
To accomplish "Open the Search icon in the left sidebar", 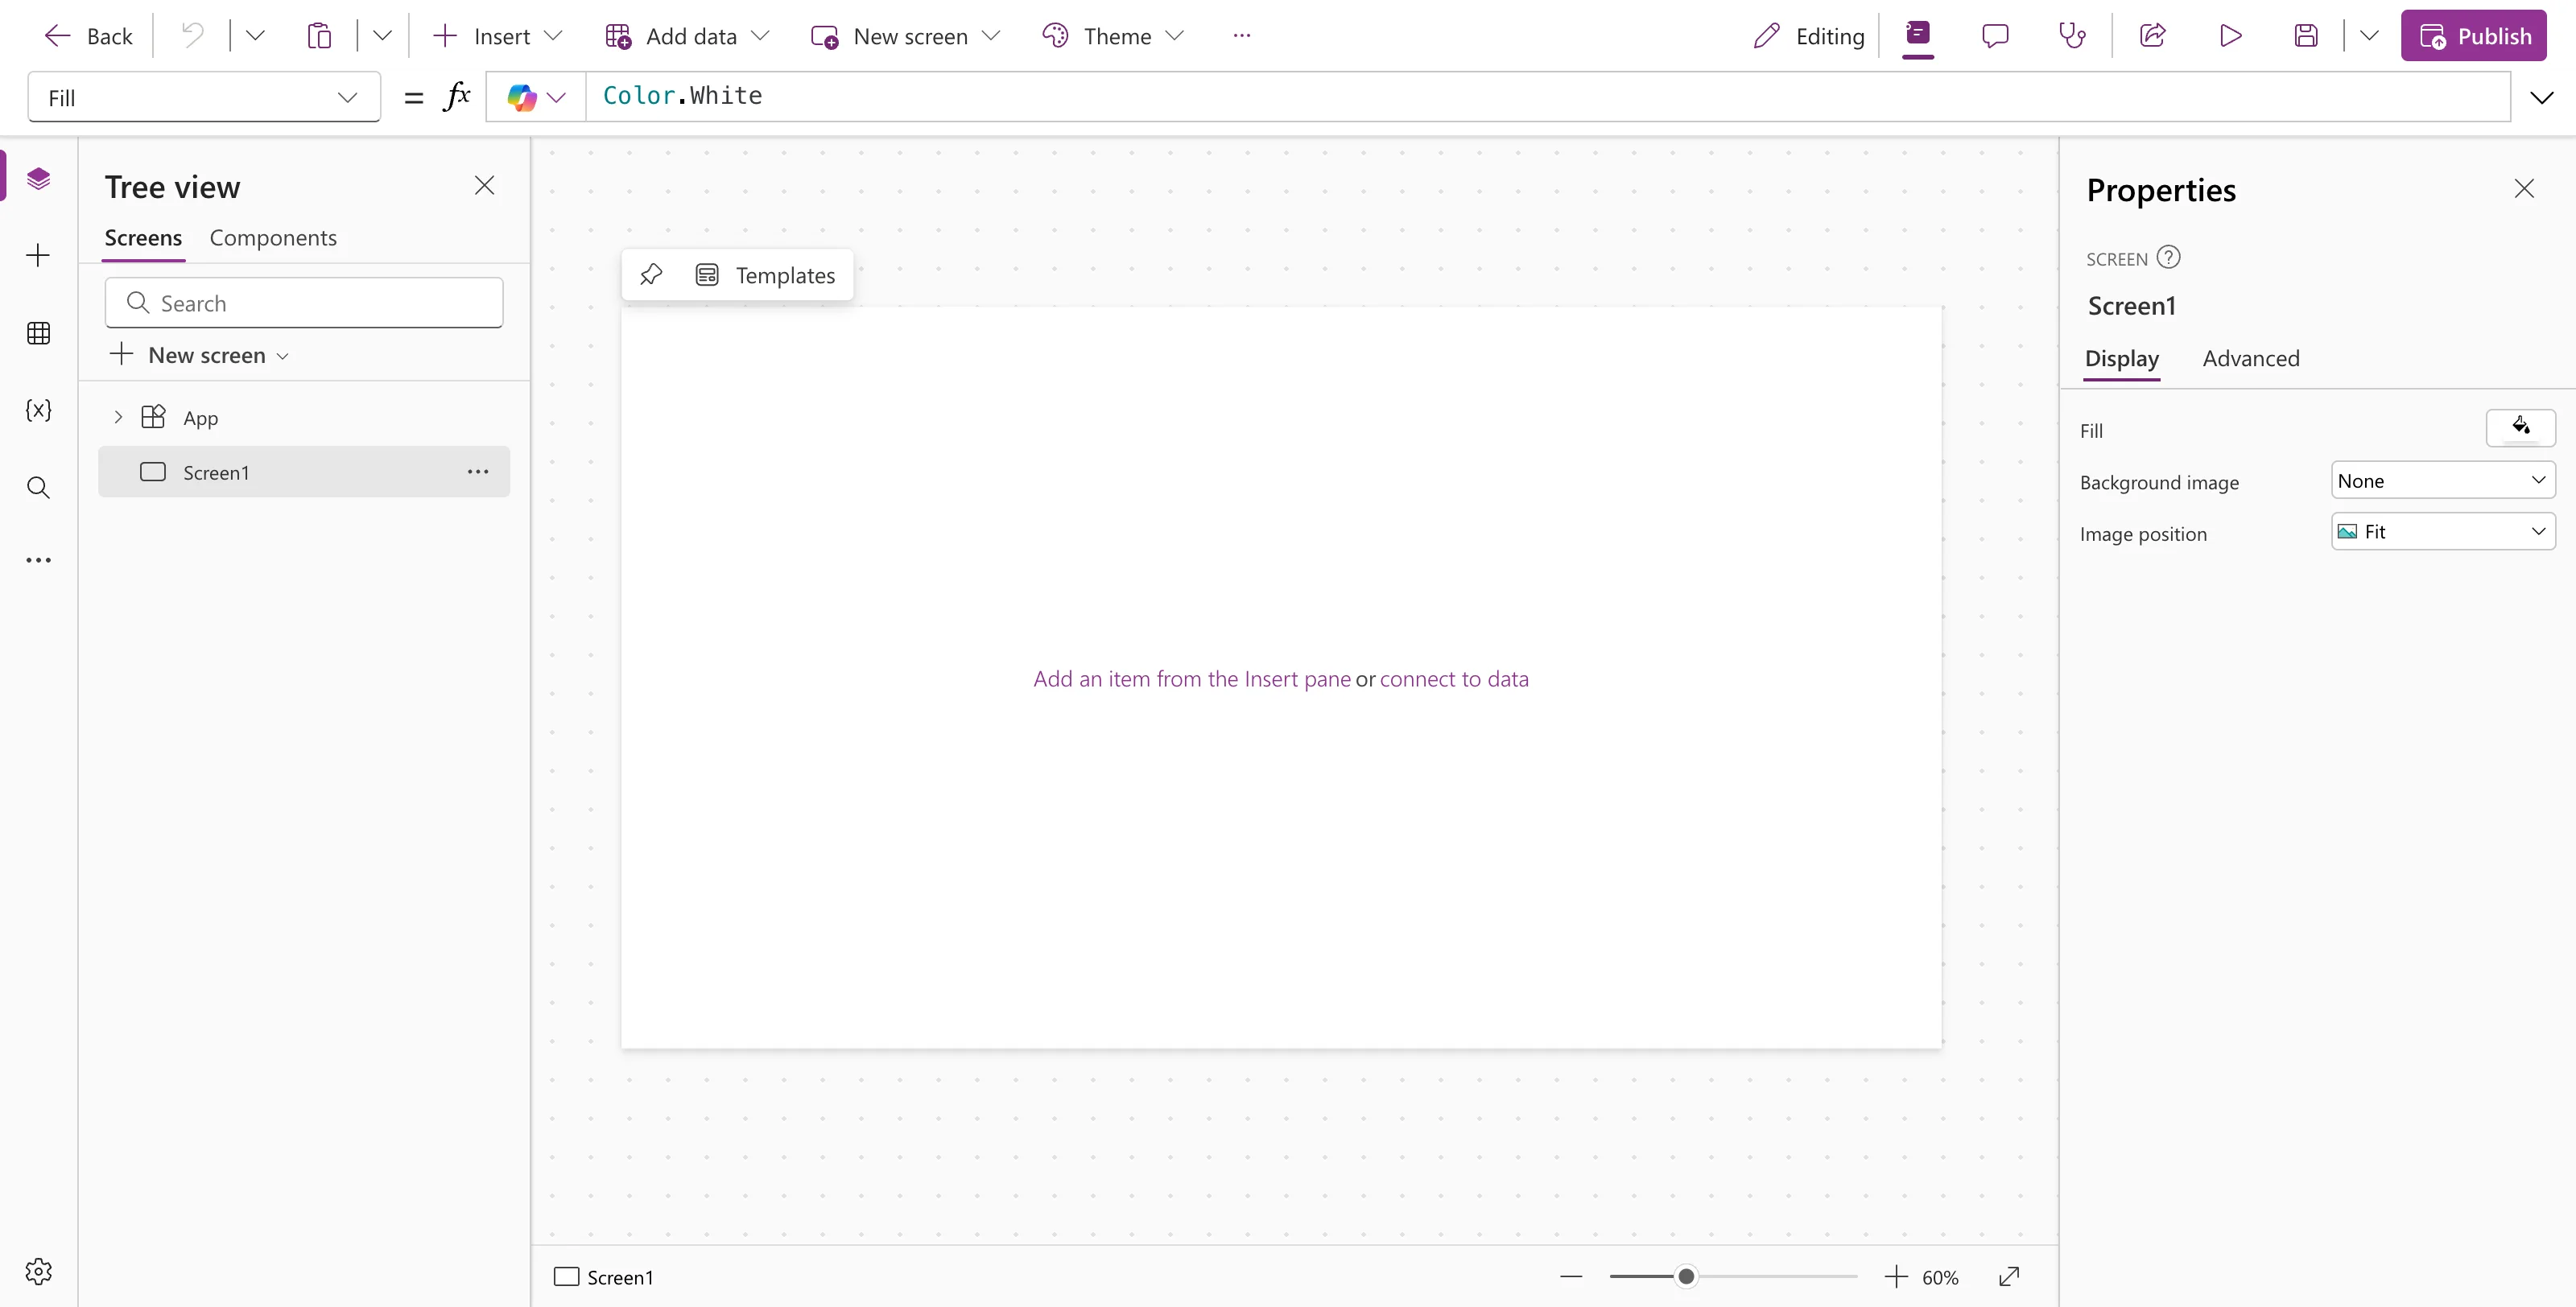I will (38, 487).
